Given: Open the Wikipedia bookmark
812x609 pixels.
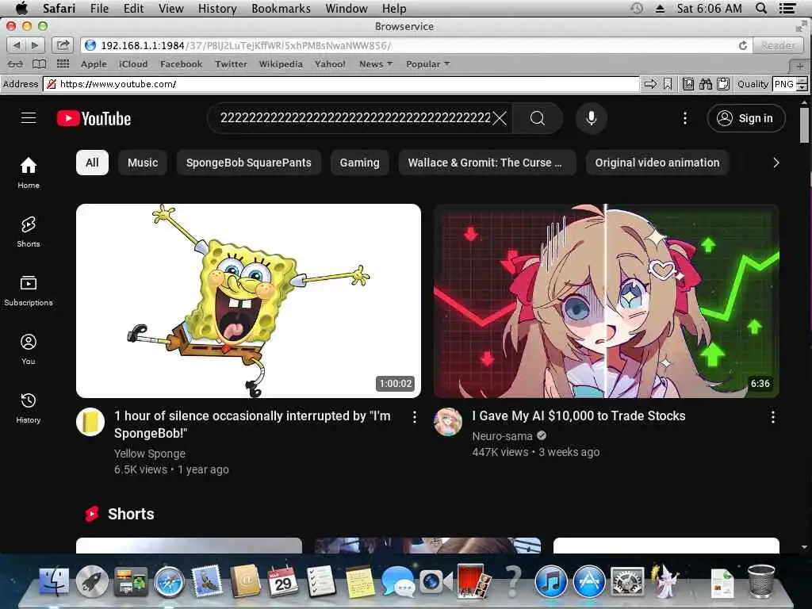Looking at the screenshot, I should [x=281, y=64].
